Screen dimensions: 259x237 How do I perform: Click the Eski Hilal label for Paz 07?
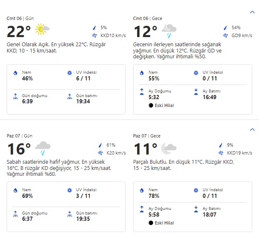tap(164, 223)
